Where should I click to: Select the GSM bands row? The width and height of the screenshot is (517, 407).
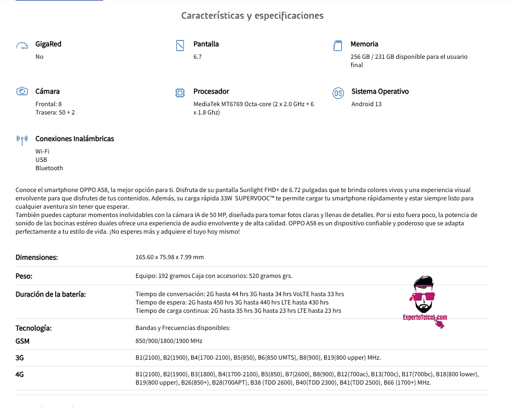pos(252,341)
